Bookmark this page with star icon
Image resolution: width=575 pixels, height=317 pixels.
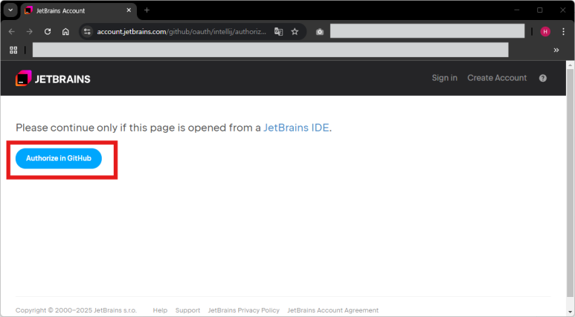point(295,32)
